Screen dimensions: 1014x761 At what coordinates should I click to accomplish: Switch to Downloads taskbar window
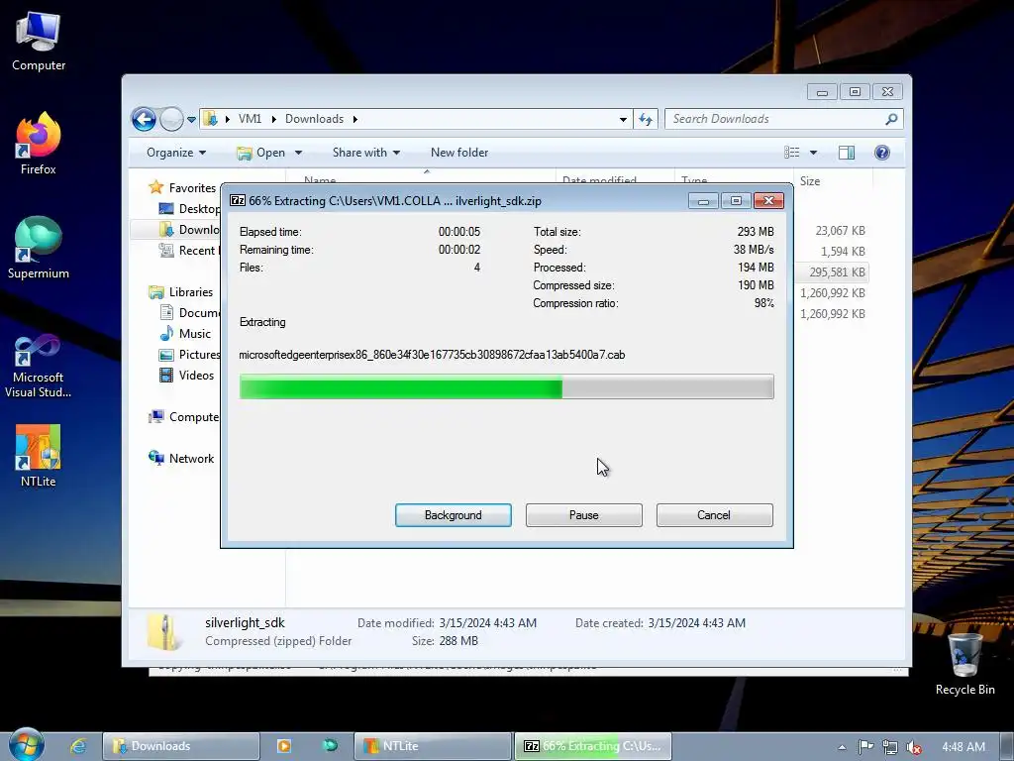[x=181, y=746]
